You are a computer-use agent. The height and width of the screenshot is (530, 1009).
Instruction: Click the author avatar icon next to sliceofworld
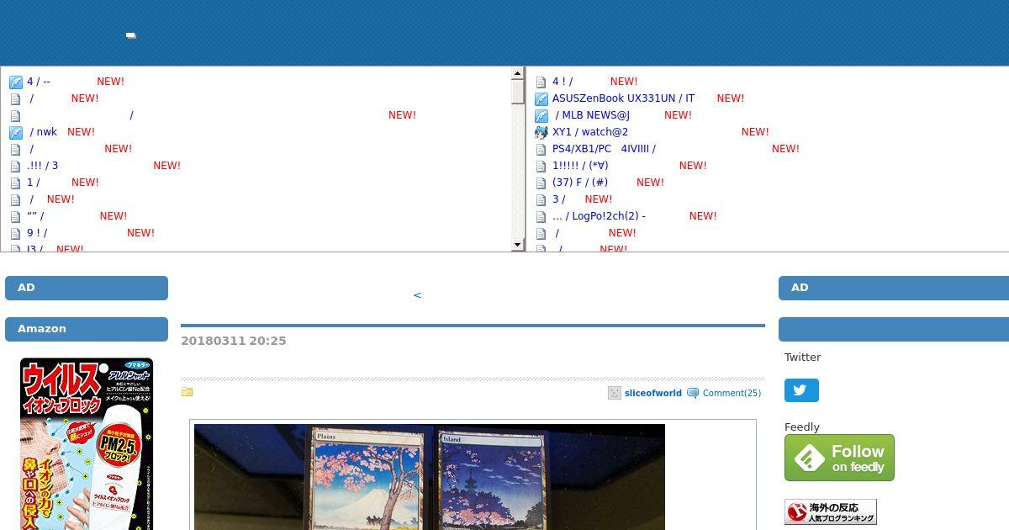coord(615,393)
